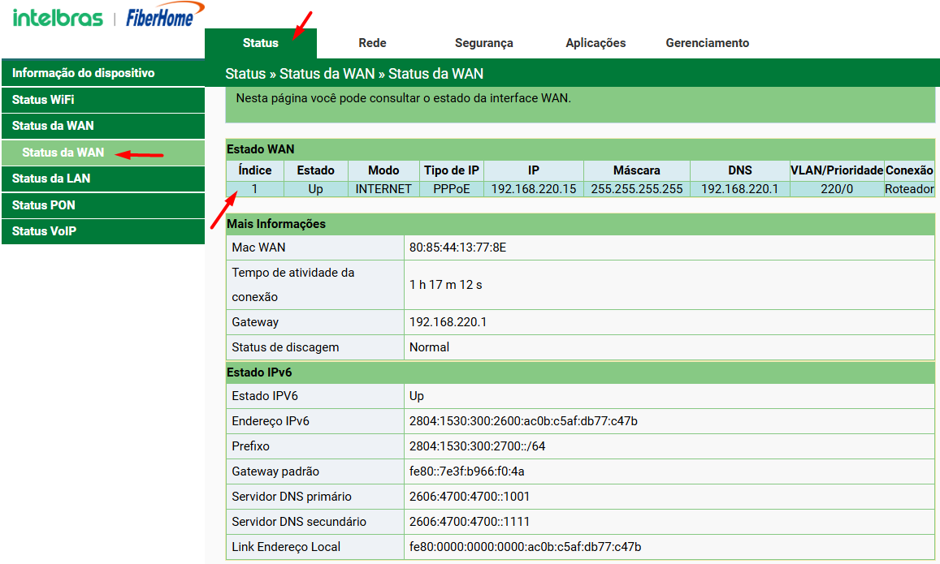Click the breadcrumb Status » Status da WAN
This screenshot has width=940, height=564.
354,74
